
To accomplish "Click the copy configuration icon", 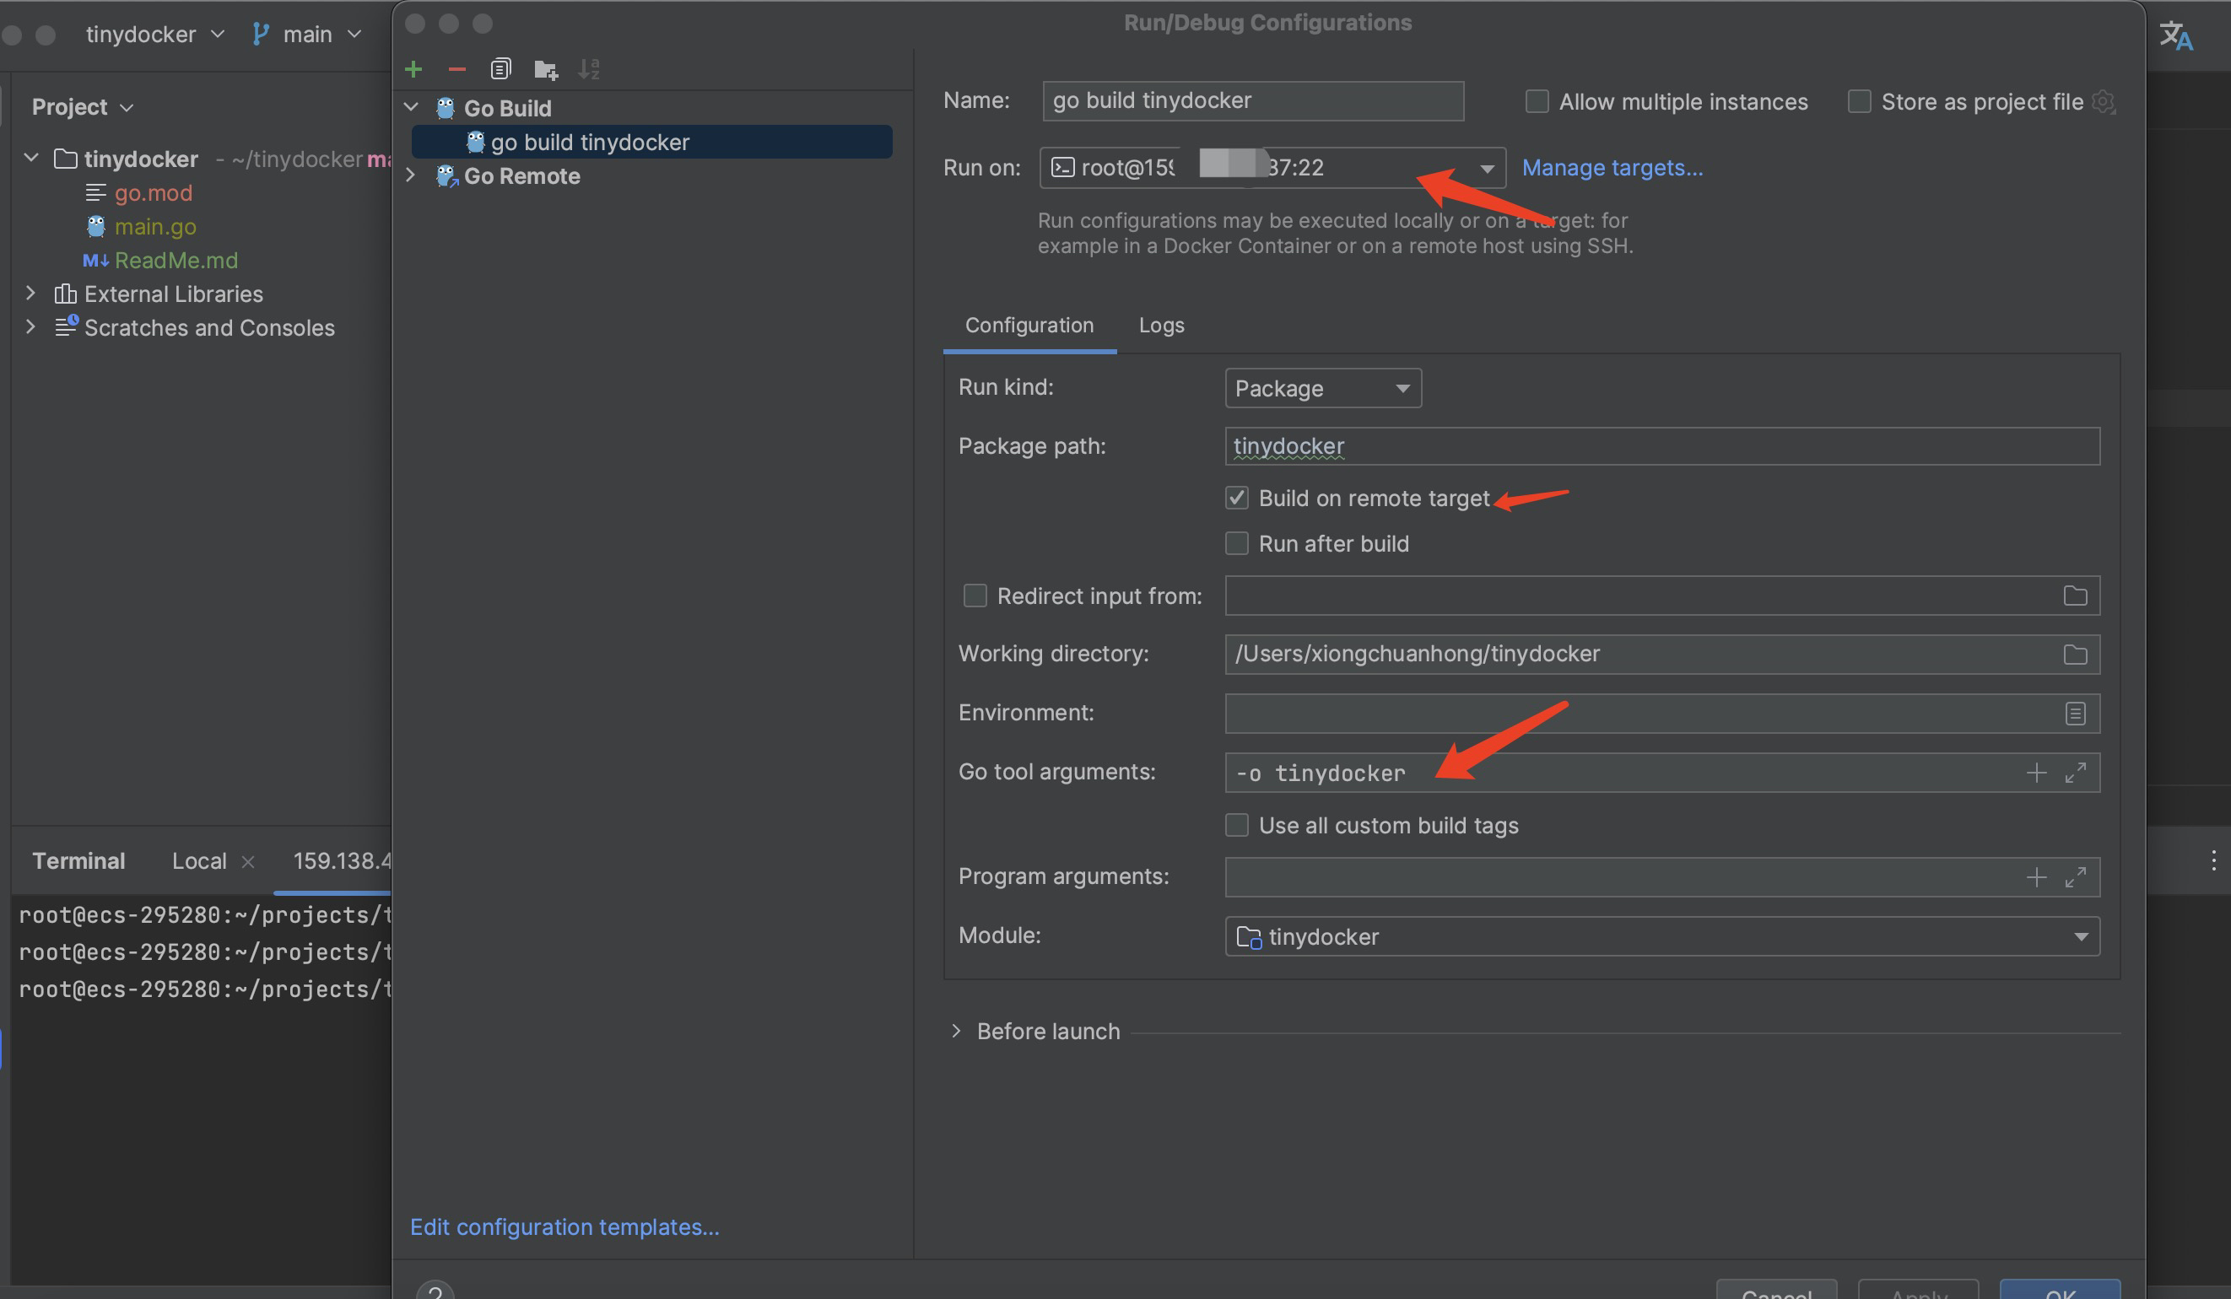I will pyautogui.click(x=500, y=69).
